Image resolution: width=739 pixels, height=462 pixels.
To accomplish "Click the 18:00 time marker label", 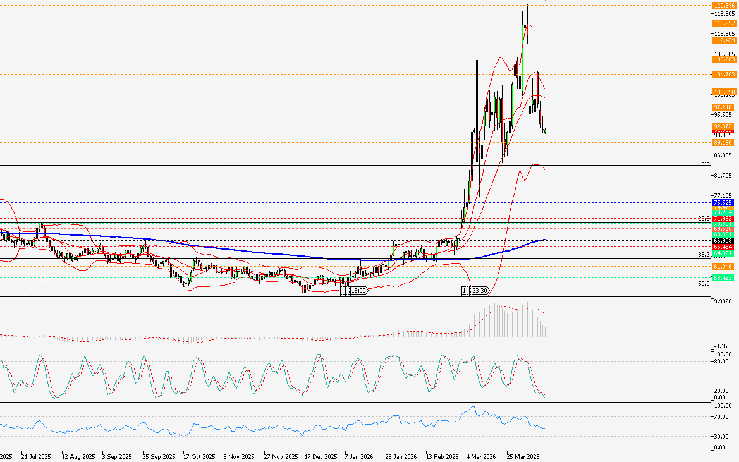I will tap(359, 291).
